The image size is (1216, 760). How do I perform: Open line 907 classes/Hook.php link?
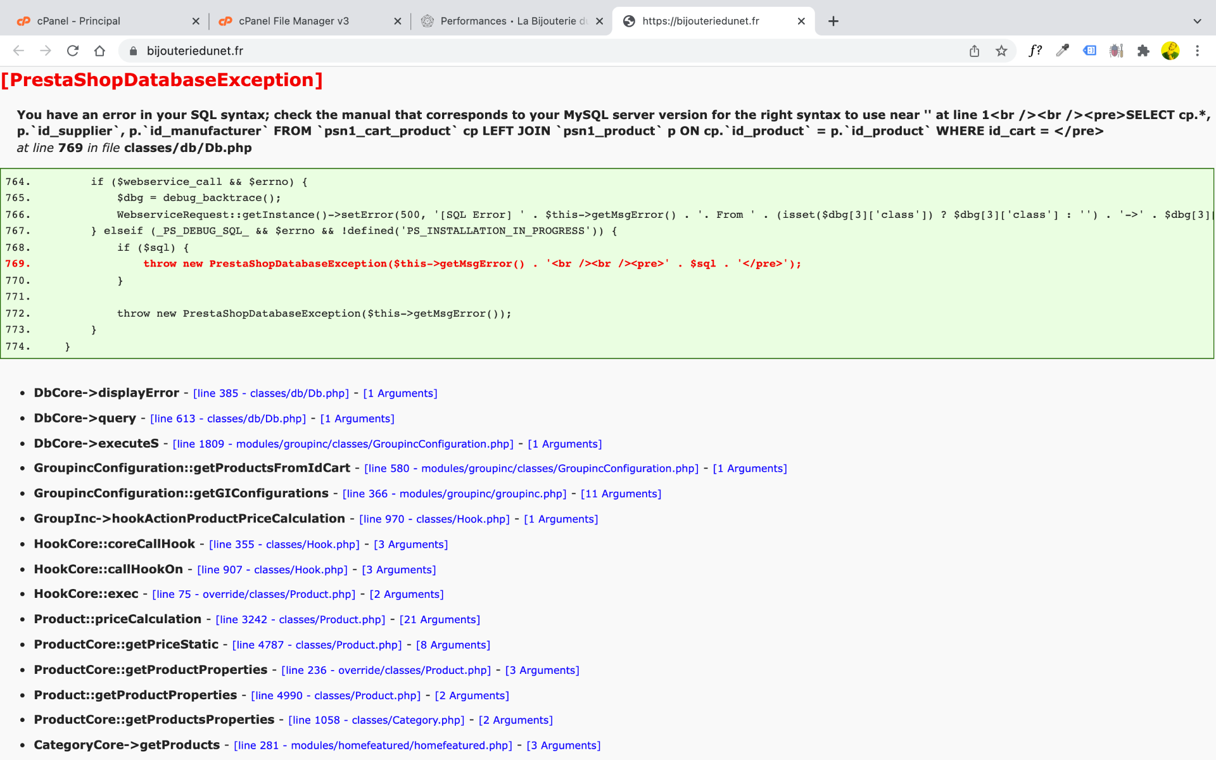click(272, 570)
